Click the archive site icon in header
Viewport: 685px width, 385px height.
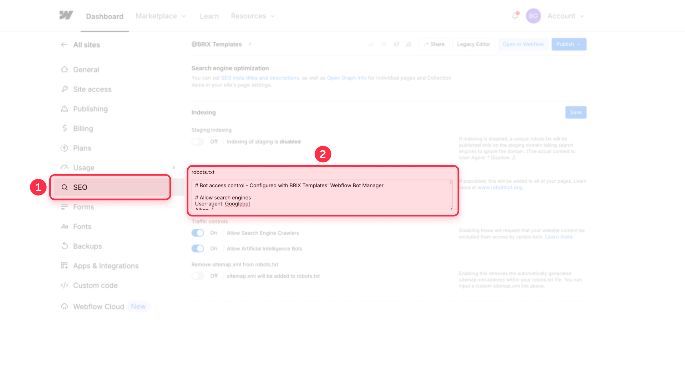pyautogui.click(x=384, y=44)
